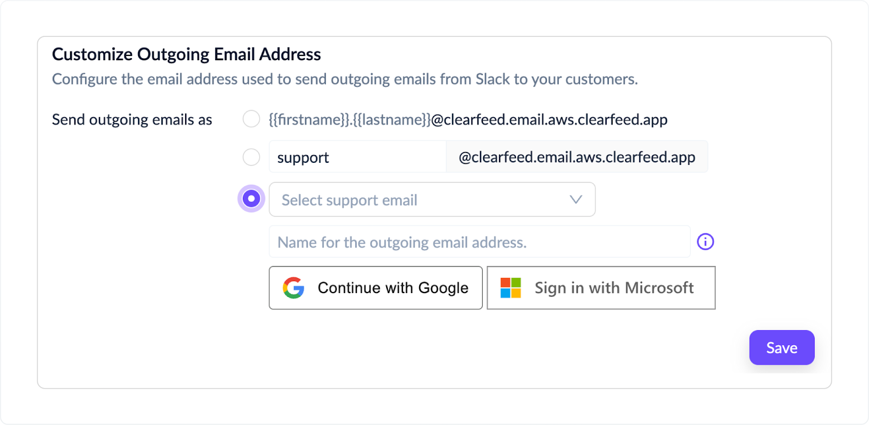Click the Customize Outgoing Email Address heading

pyautogui.click(x=186, y=54)
